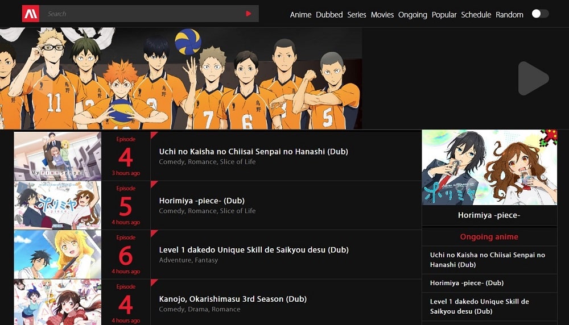Click the Horimiya featured artwork in sidebar
569x325 pixels.
point(489,168)
